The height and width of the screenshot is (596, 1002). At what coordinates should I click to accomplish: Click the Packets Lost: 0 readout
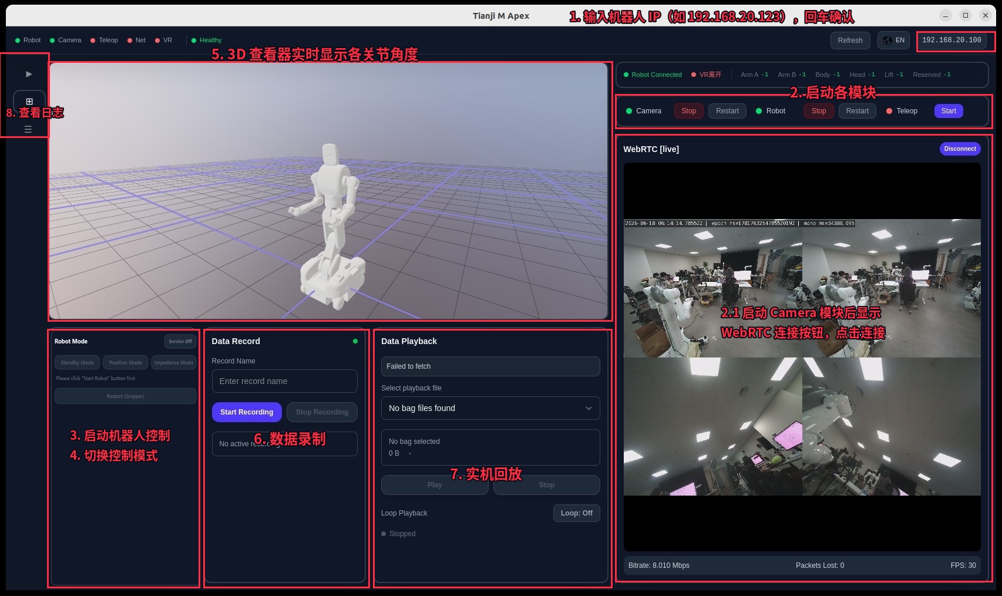tap(820, 565)
